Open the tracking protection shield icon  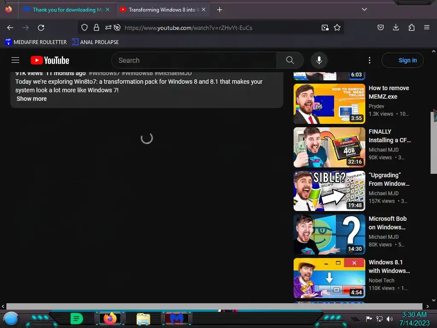point(84,27)
